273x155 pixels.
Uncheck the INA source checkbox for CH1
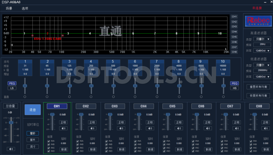49,141
